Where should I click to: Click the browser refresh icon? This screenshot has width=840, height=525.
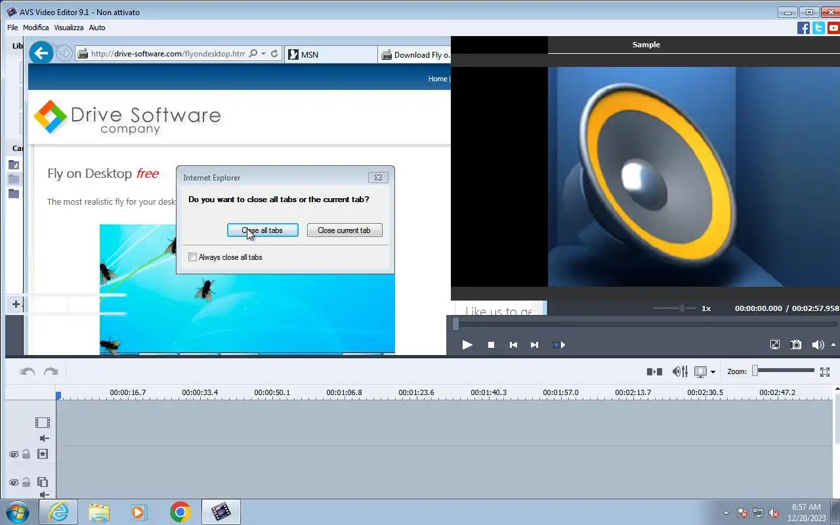click(274, 54)
